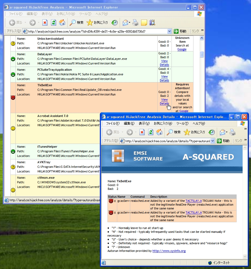Click the Mail envelope icon in main Analysis window
This screenshot has width=251, height=269.
pyautogui.click(x=125, y=23)
